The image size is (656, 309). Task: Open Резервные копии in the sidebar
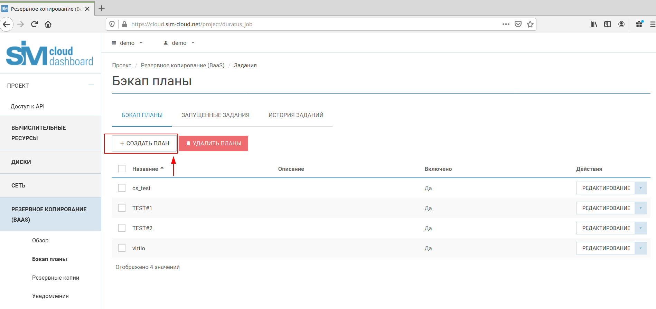56,278
